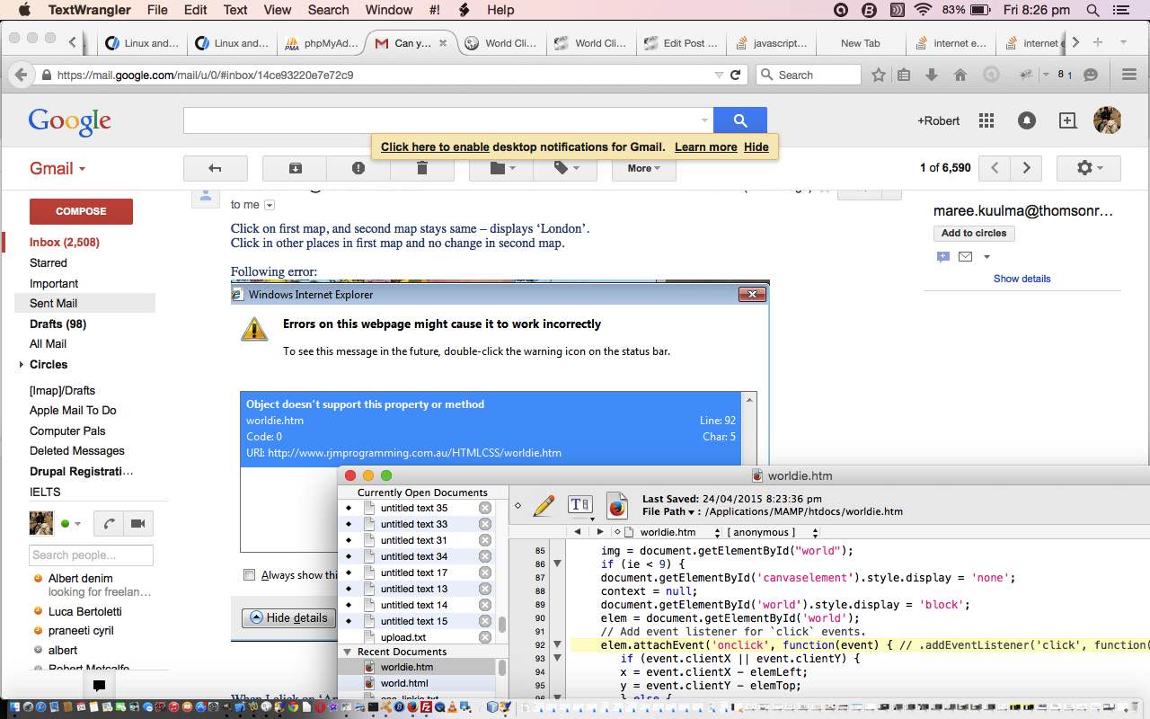
Task: Click the Search people chat field
Action: coord(91,555)
